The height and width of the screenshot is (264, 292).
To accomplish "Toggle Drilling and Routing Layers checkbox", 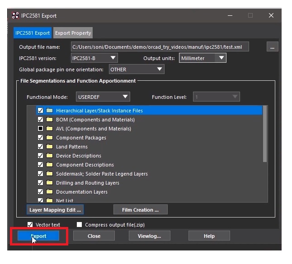I will [x=40, y=183].
